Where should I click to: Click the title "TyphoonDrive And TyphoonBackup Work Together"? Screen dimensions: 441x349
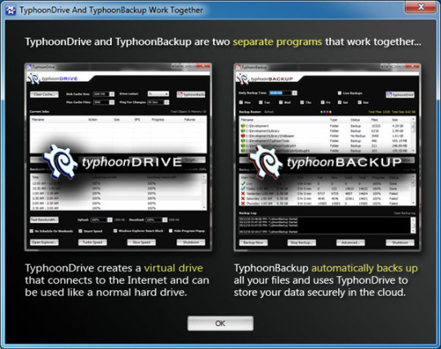111,11
